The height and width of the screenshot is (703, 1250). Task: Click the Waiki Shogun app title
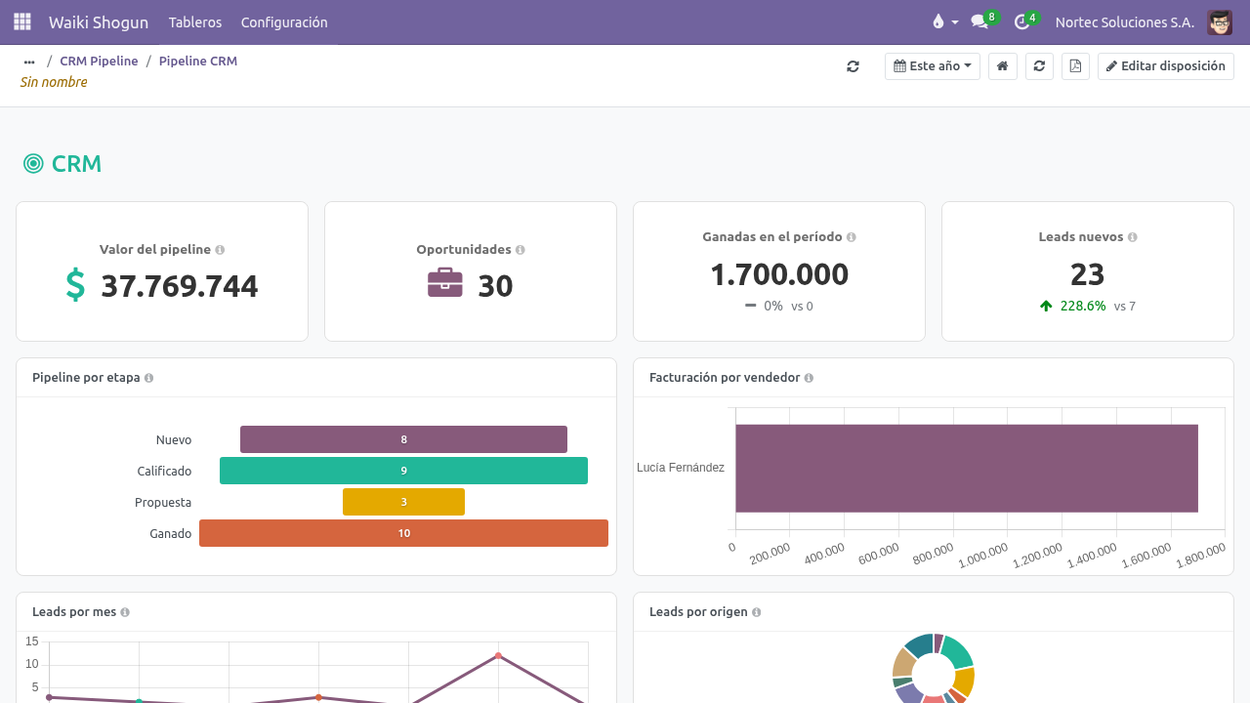98,21
